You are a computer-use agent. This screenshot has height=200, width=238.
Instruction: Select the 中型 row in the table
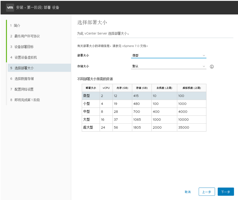coord(144,111)
